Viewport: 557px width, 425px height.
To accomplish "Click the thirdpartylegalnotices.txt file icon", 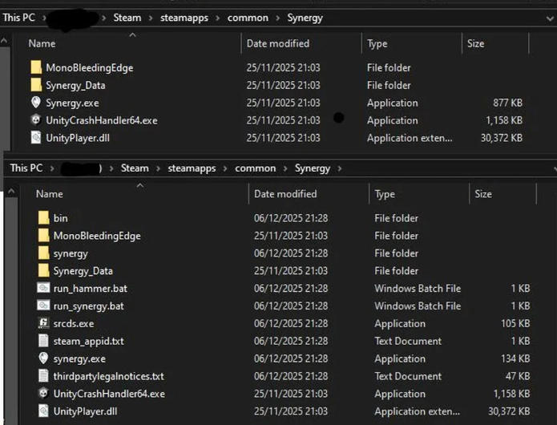I will click(43, 376).
